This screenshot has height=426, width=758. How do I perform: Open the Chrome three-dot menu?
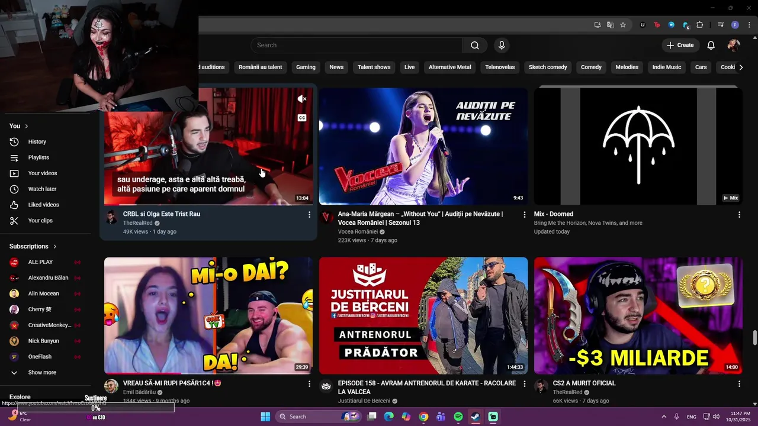click(x=750, y=25)
